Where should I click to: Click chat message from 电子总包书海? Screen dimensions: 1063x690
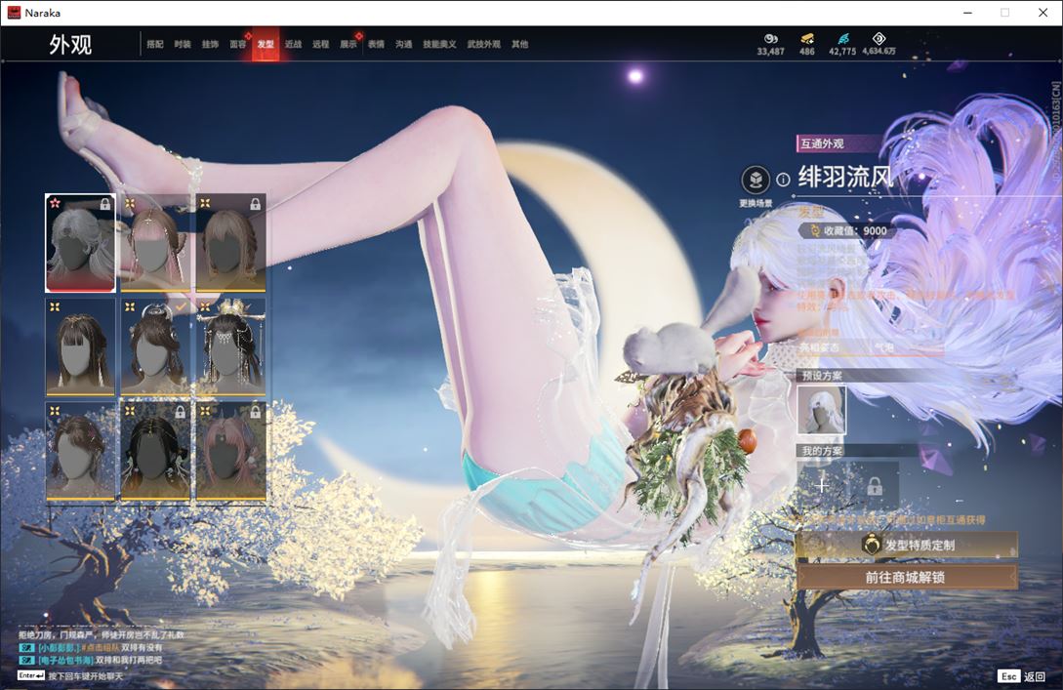(x=90, y=660)
